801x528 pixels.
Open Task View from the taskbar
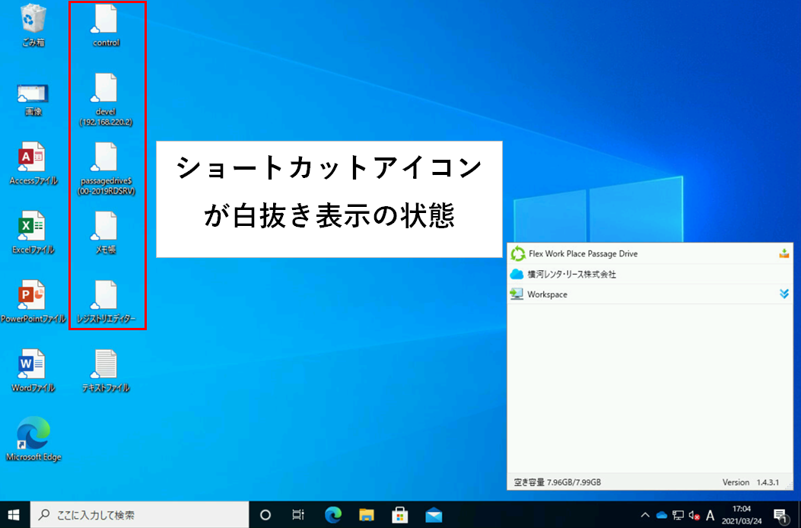(x=299, y=515)
